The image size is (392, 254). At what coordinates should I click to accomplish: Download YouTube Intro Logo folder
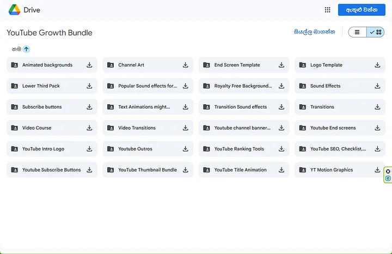click(89, 149)
